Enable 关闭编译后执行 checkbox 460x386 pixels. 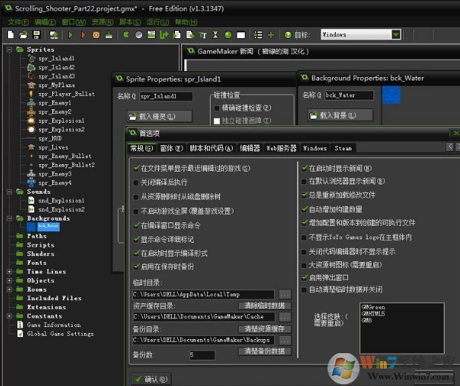[136, 182]
